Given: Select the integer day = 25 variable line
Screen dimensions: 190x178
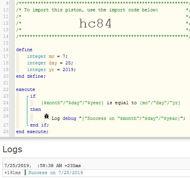Looking at the screenshot, I should (x=50, y=63).
